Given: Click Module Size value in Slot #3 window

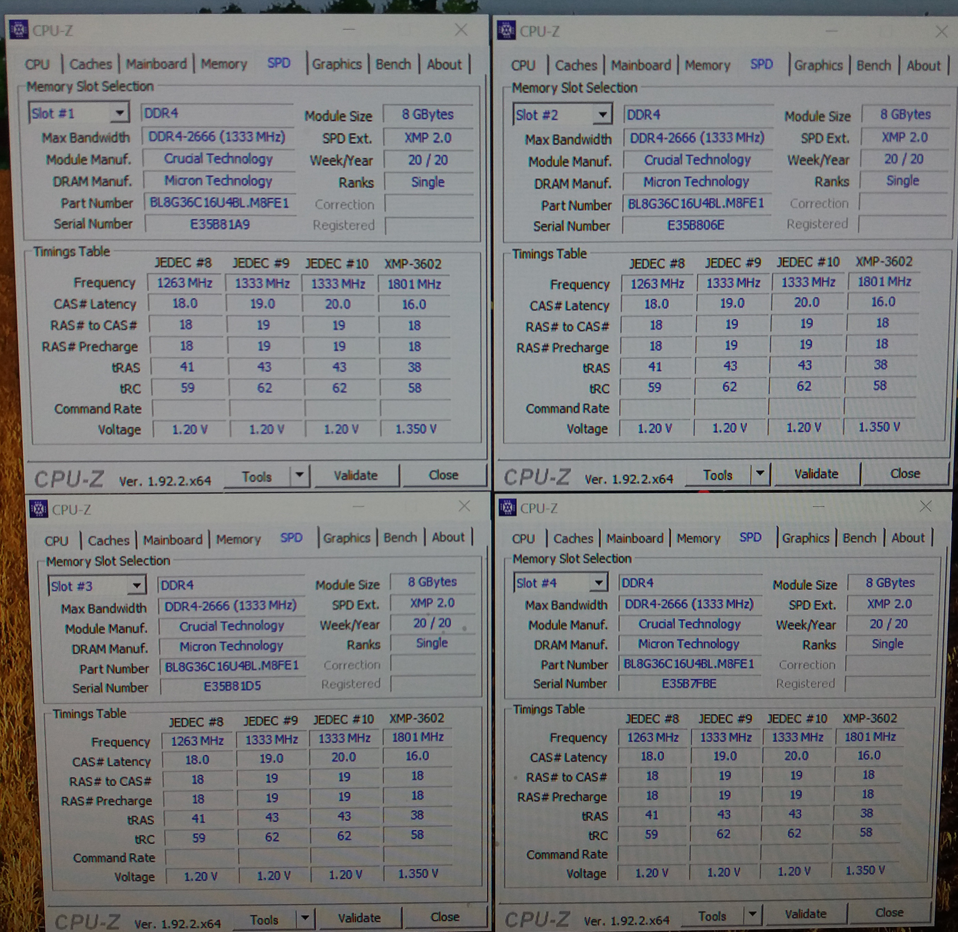Looking at the screenshot, I should (x=432, y=581).
